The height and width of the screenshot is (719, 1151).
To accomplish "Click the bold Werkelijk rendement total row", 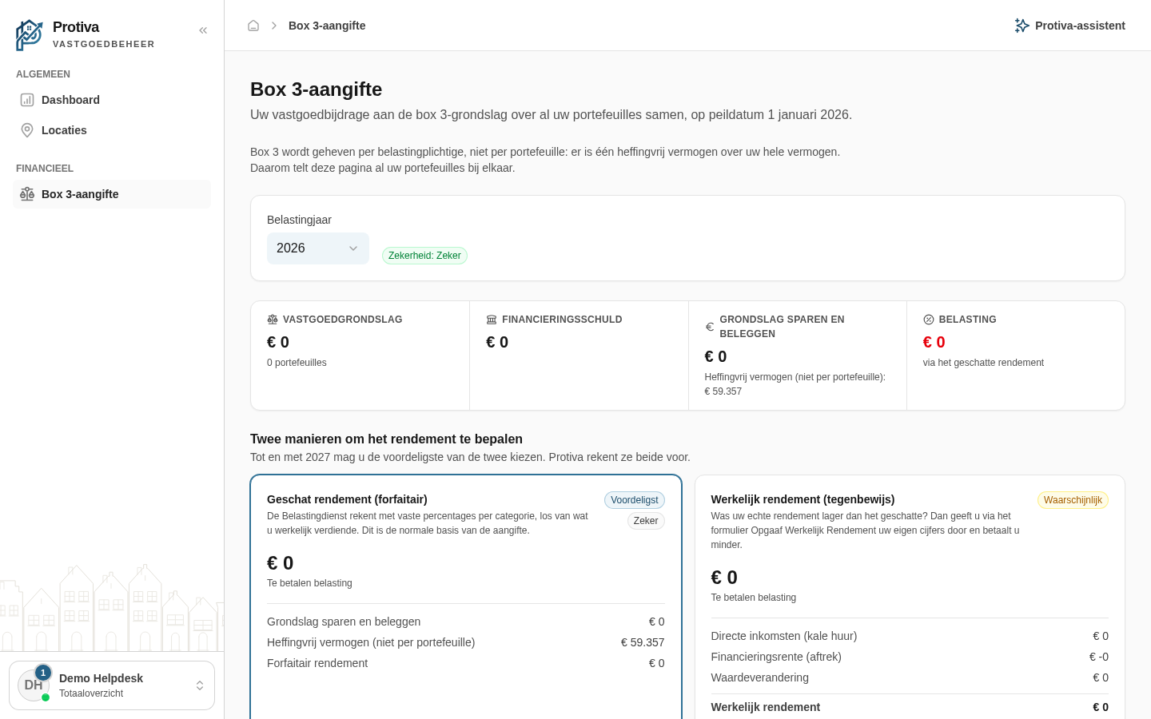I will point(910,707).
